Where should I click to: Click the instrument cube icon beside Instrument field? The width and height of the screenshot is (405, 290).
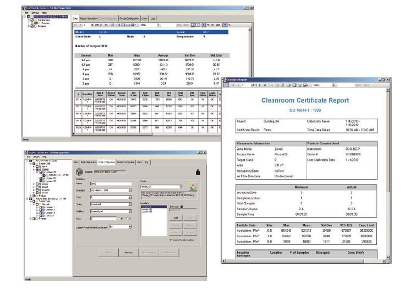(x=79, y=171)
